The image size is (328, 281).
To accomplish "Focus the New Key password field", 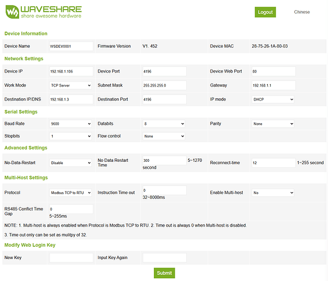I will [x=71, y=258].
